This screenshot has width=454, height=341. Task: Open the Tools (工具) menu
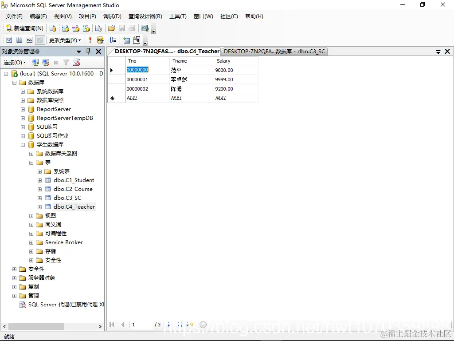[x=178, y=16]
